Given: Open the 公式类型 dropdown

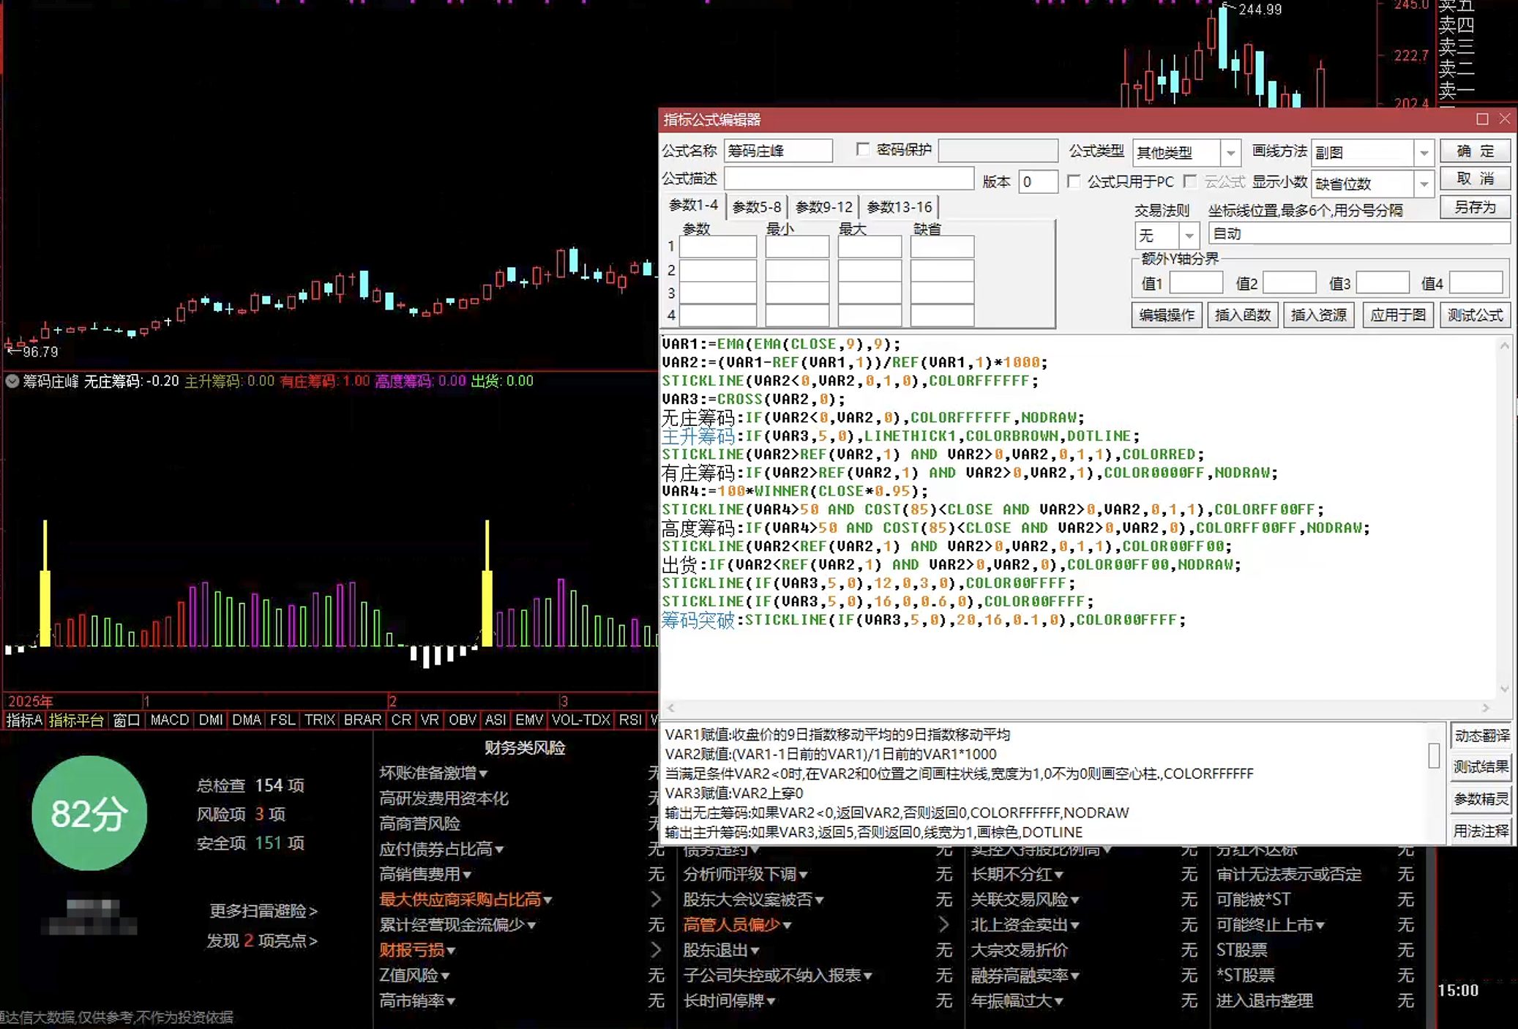Looking at the screenshot, I should click(1230, 152).
